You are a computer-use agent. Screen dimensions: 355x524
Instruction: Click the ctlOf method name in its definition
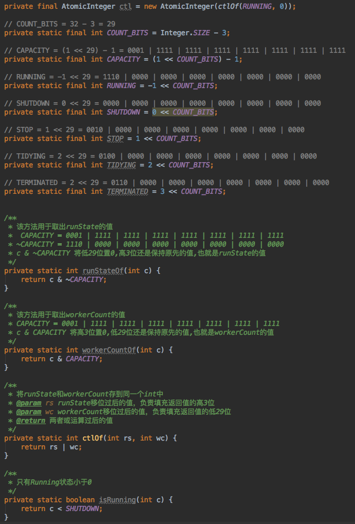(x=93, y=438)
